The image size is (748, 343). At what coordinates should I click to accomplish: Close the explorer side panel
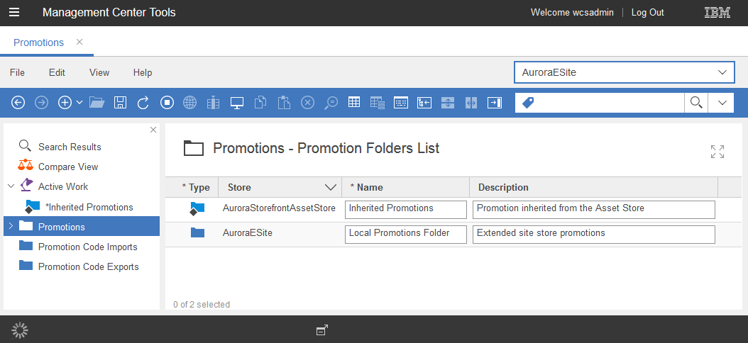pyautogui.click(x=153, y=130)
